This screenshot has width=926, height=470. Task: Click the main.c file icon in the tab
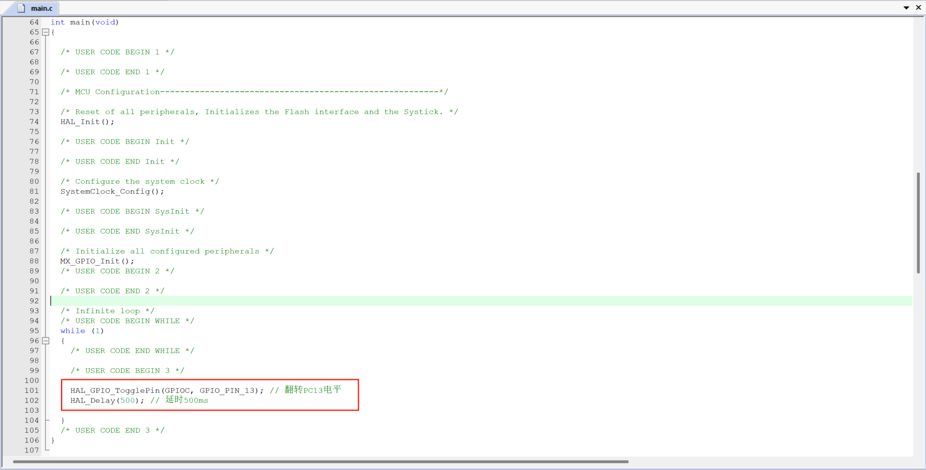[21, 8]
